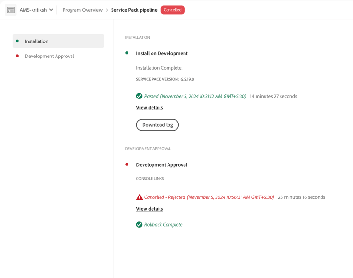Open the AMS-kritiksh program switcher

tap(33, 10)
